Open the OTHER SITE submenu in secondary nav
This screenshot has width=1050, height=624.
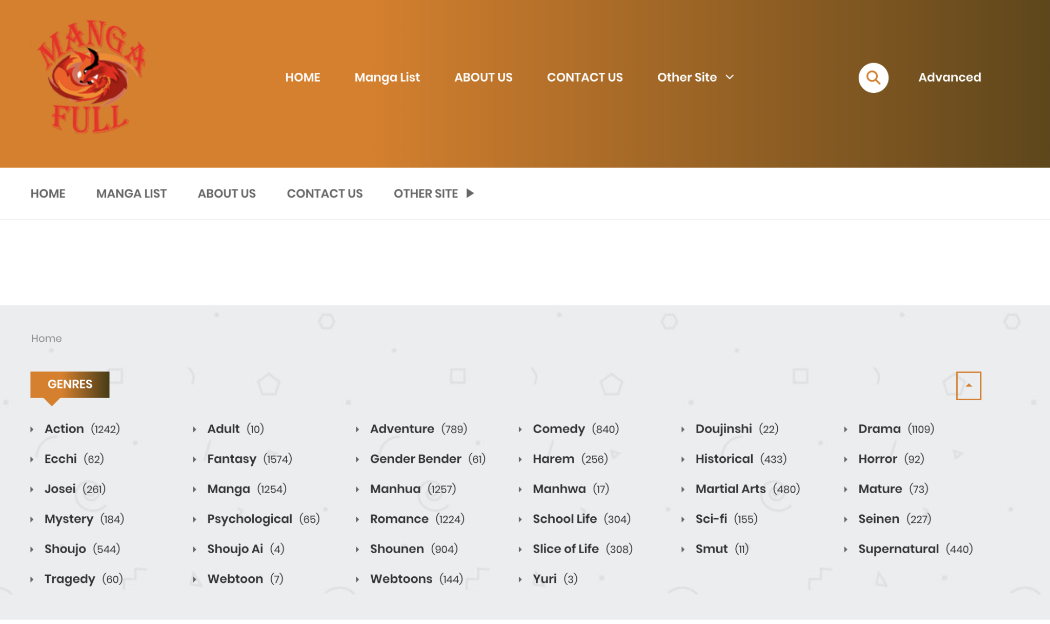pyautogui.click(x=426, y=193)
